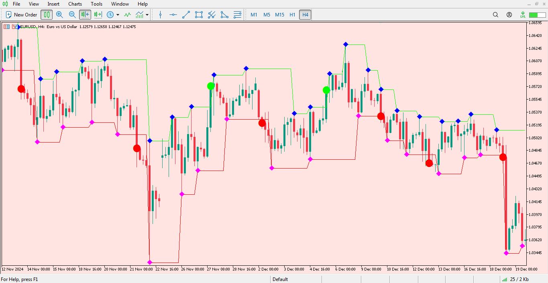
Task: Open the Indicators zigzag icon
Action: click(x=127, y=14)
